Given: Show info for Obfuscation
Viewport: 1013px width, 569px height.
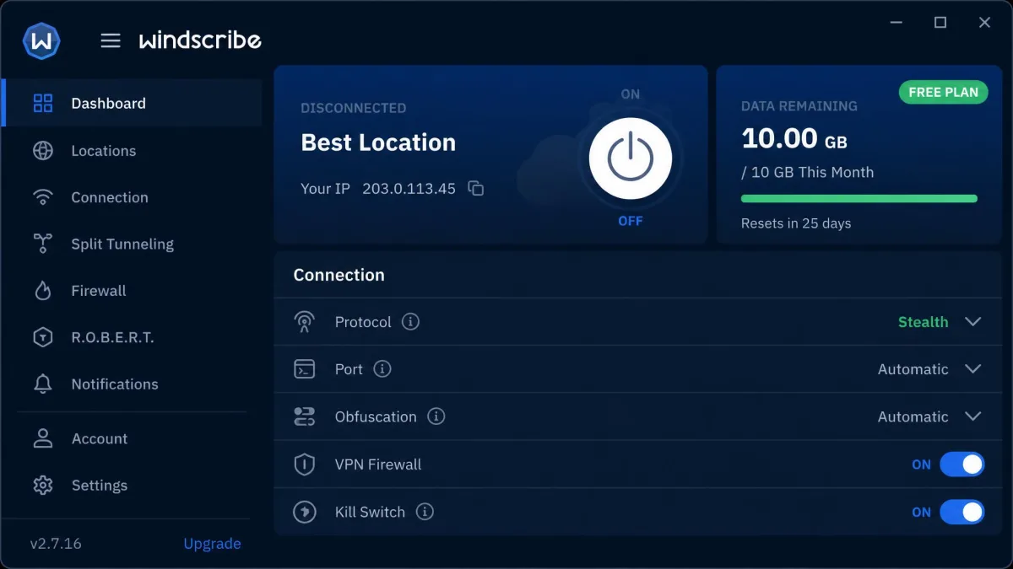Looking at the screenshot, I should (436, 416).
